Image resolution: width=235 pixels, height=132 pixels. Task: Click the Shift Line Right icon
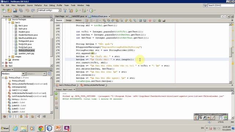click(145, 21)
